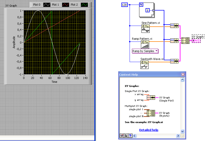The width and height of the screenshot is (207, 141).
Task: Click the Sawtooth Wave.vi node
Action: click(x=145, y=65)
